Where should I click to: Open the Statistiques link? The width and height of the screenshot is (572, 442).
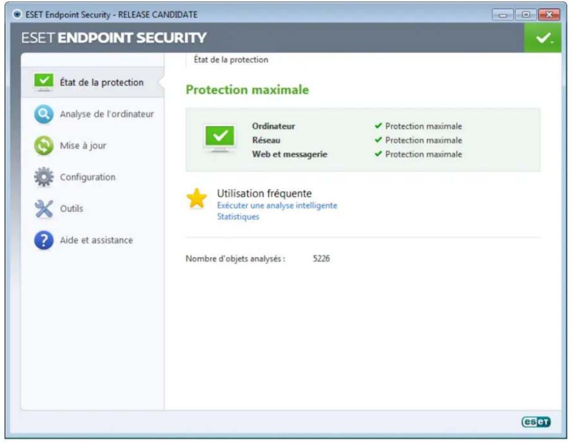(x=238, y=217)
